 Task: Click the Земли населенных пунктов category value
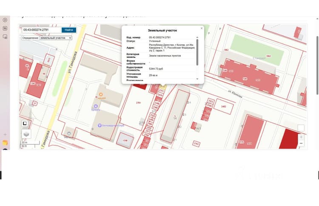[165, 56]
